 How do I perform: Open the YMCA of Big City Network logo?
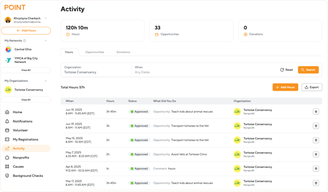tap(9, 60)
